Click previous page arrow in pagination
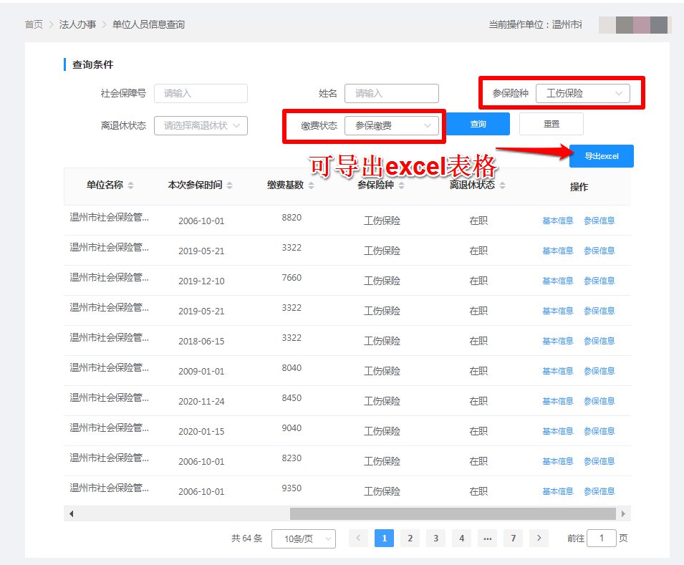This screenshot has width=684, height=565. coord(359,539)
